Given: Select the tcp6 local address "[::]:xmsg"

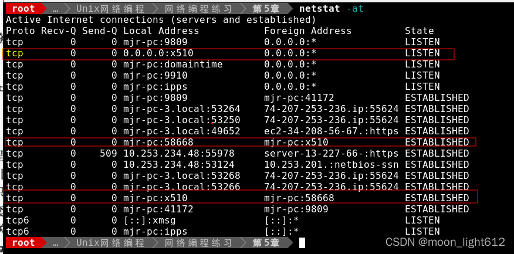Looking at the screenshot, I should [150, 220].
